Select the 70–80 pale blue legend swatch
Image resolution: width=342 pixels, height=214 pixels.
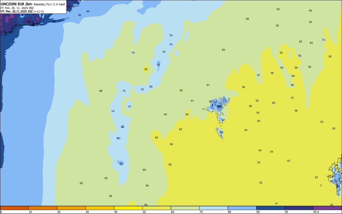click(x=213, y=208)
